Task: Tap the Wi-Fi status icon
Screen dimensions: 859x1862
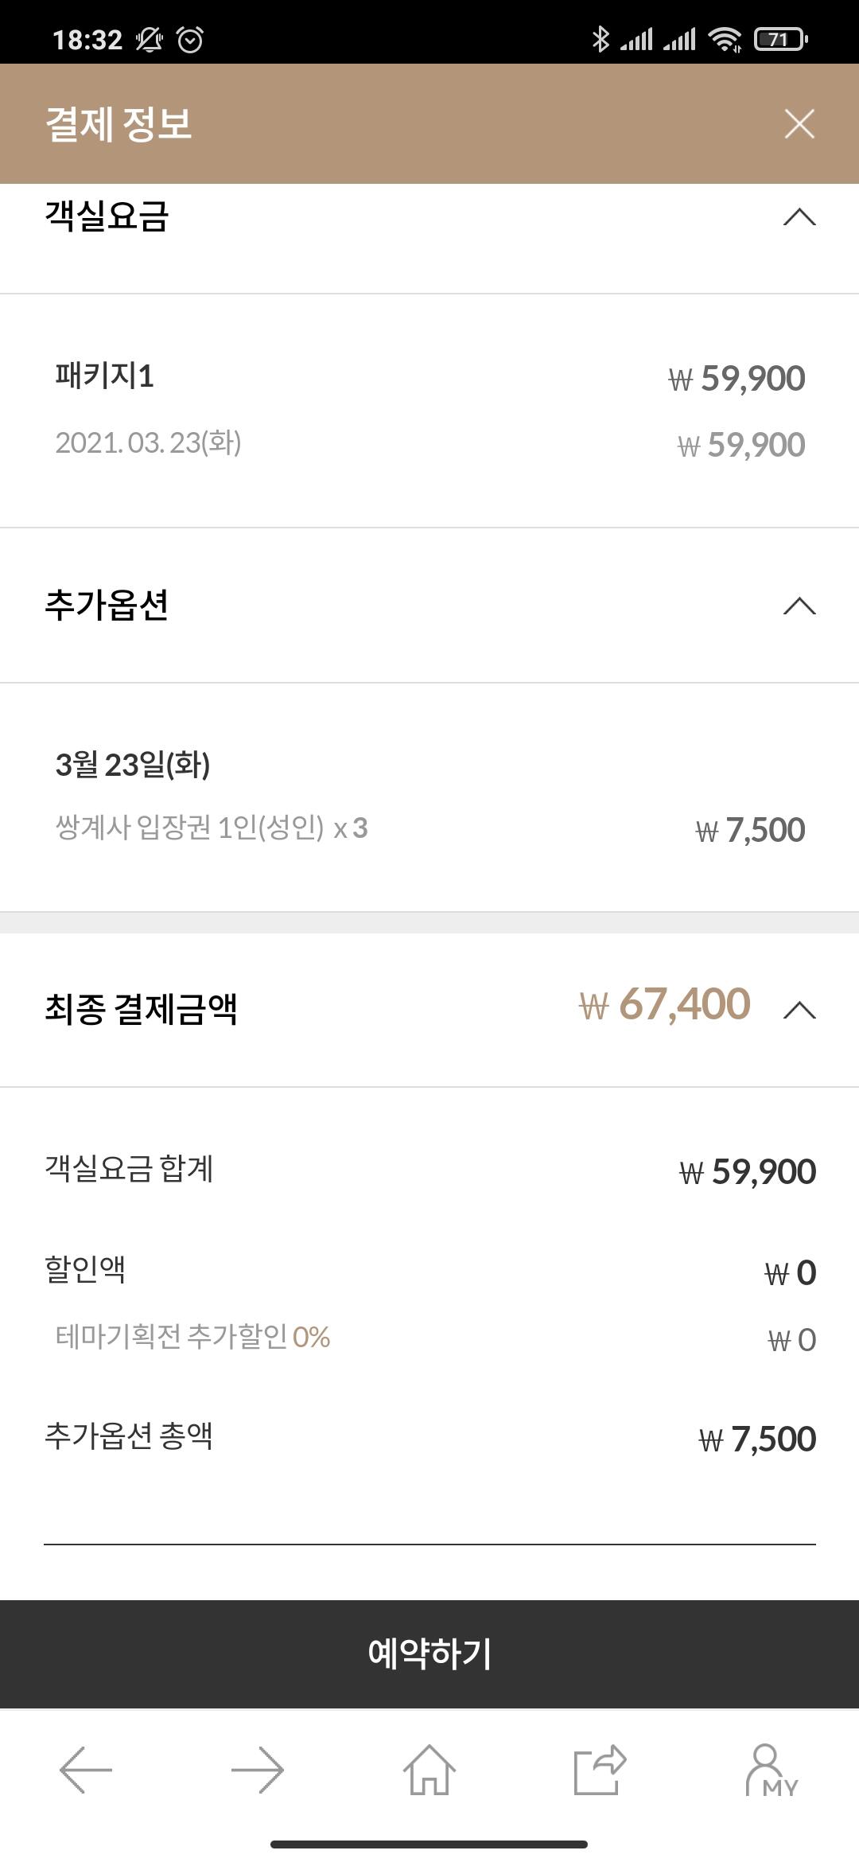Action: pos(725,38)
